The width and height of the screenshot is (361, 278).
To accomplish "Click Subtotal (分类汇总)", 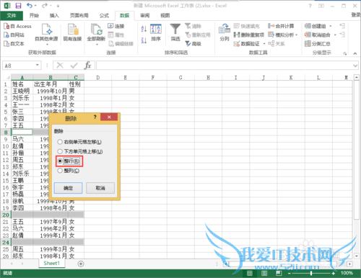I will (x=318, y=44).
